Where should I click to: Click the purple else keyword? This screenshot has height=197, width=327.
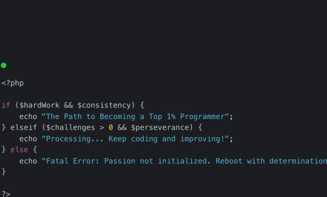pos(19,150)
